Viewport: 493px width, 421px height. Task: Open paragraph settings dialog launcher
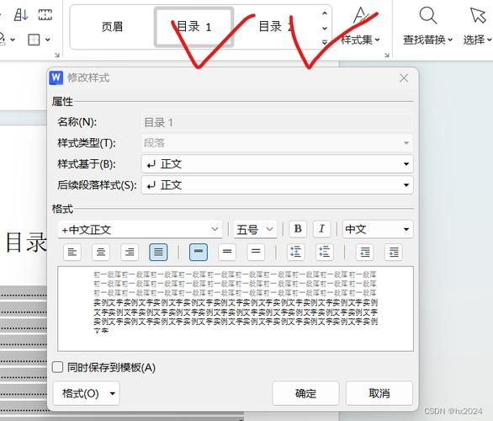pos(57,55)
